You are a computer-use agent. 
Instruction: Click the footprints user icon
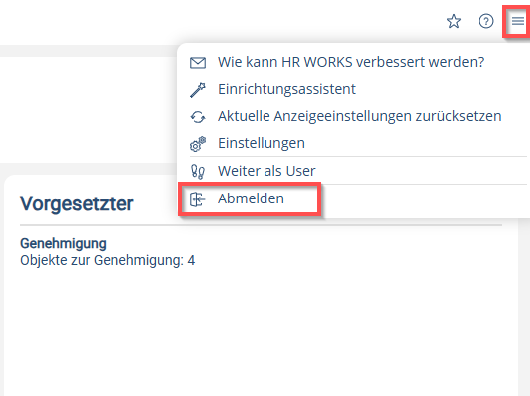pos(198,171)
